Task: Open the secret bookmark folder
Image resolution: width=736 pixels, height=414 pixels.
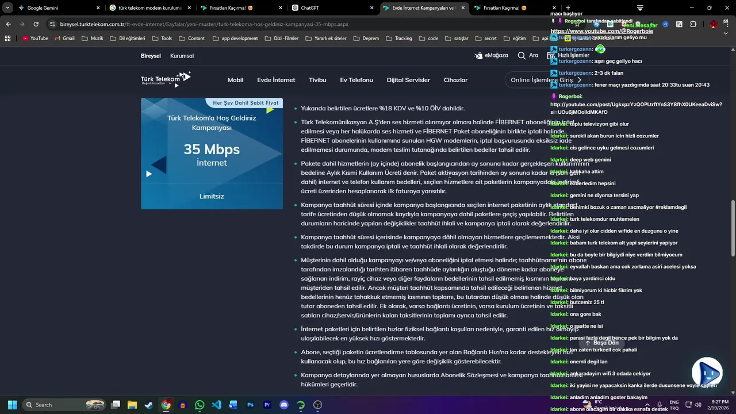Action: (x=485, y=38)
